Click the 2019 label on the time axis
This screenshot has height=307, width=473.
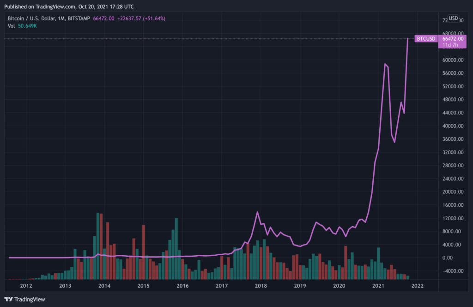pyautogui.click(x=300, y=286)
